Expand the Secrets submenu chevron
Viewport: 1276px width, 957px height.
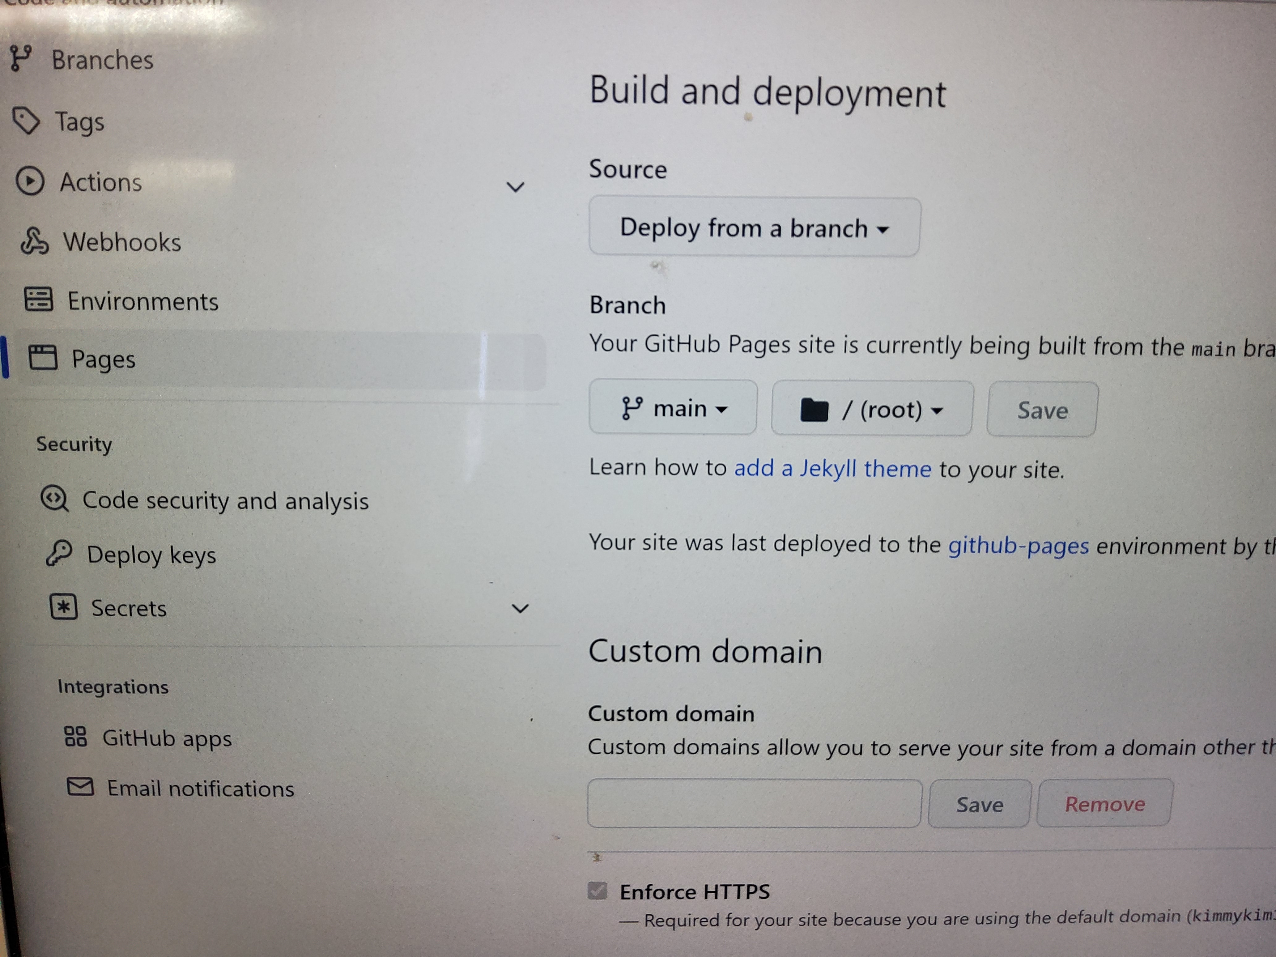click(520, 609)
